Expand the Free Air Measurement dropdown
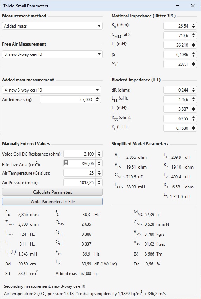 point(52,54)
